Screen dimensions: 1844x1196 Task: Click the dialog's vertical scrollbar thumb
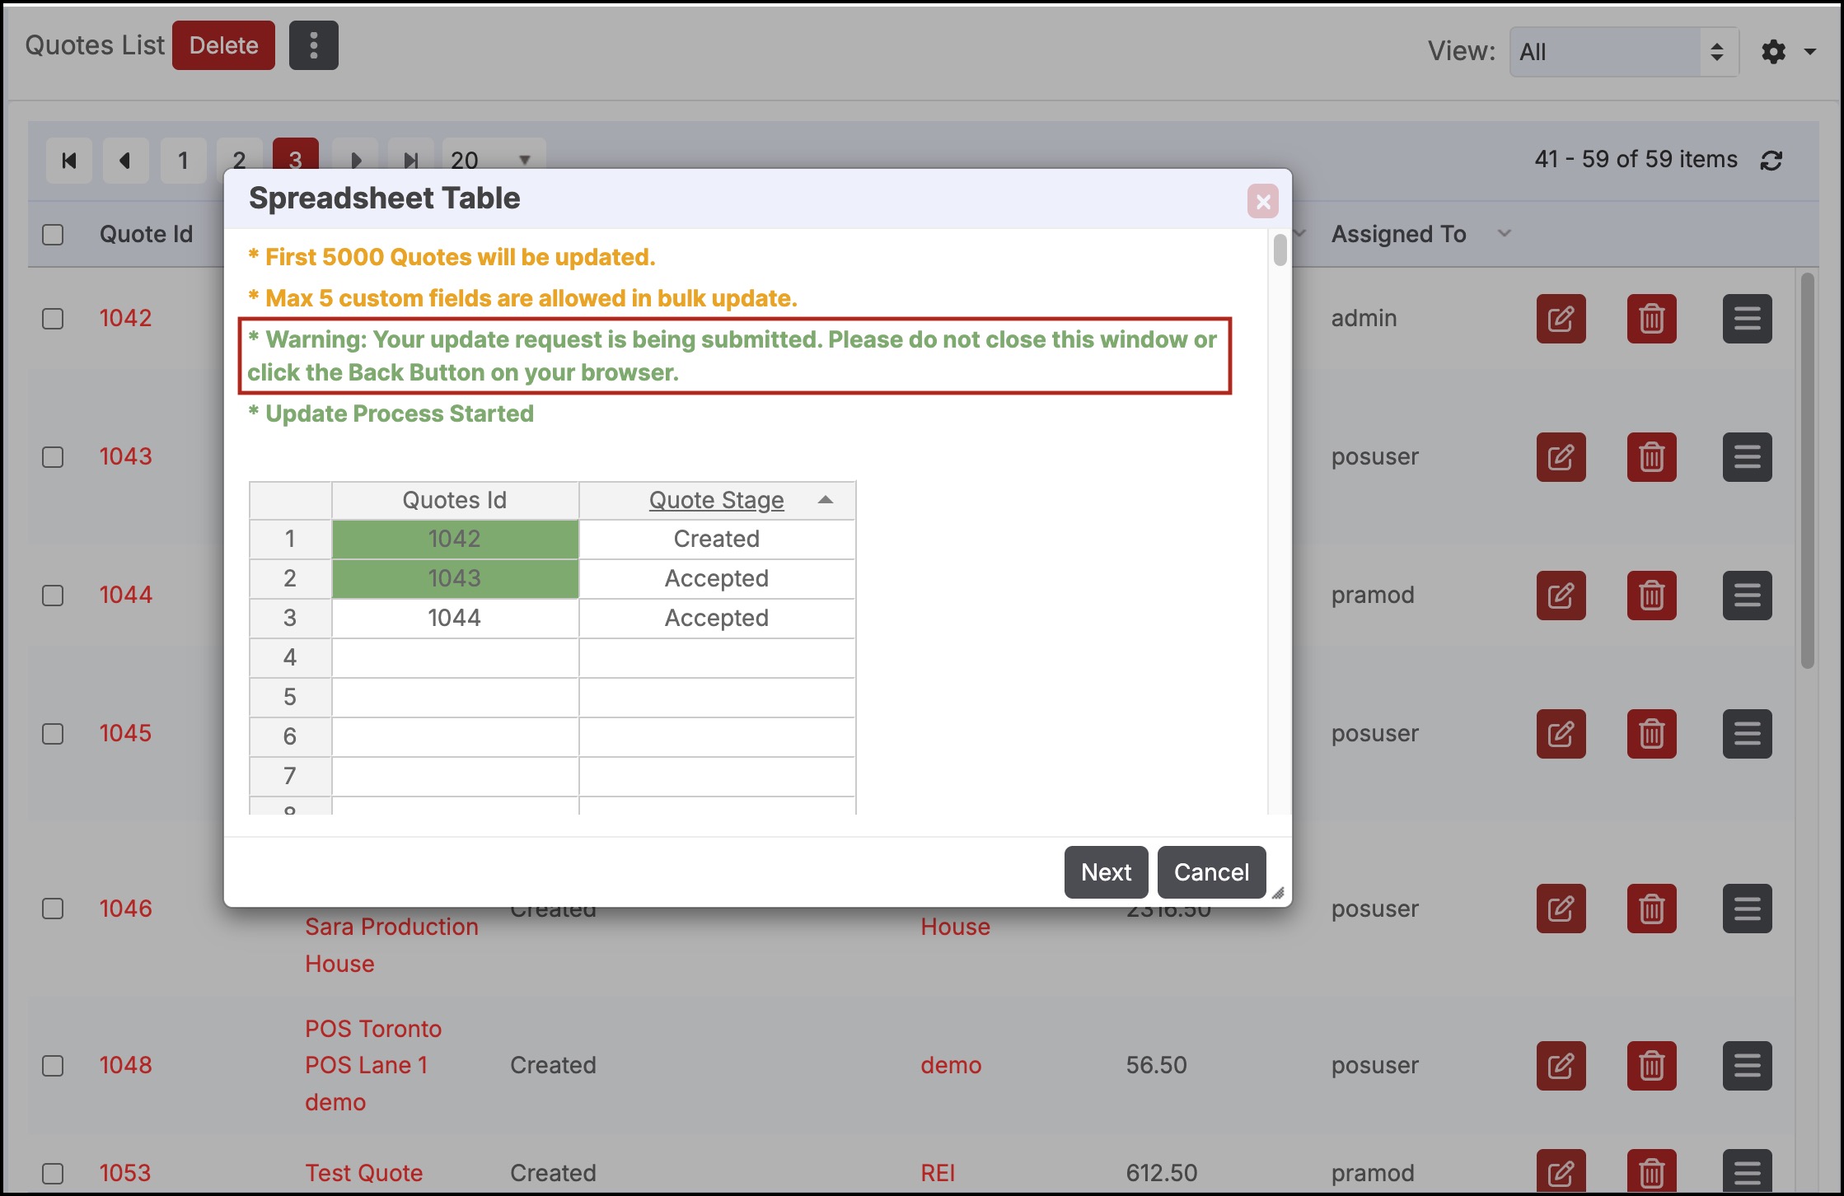1280,250
